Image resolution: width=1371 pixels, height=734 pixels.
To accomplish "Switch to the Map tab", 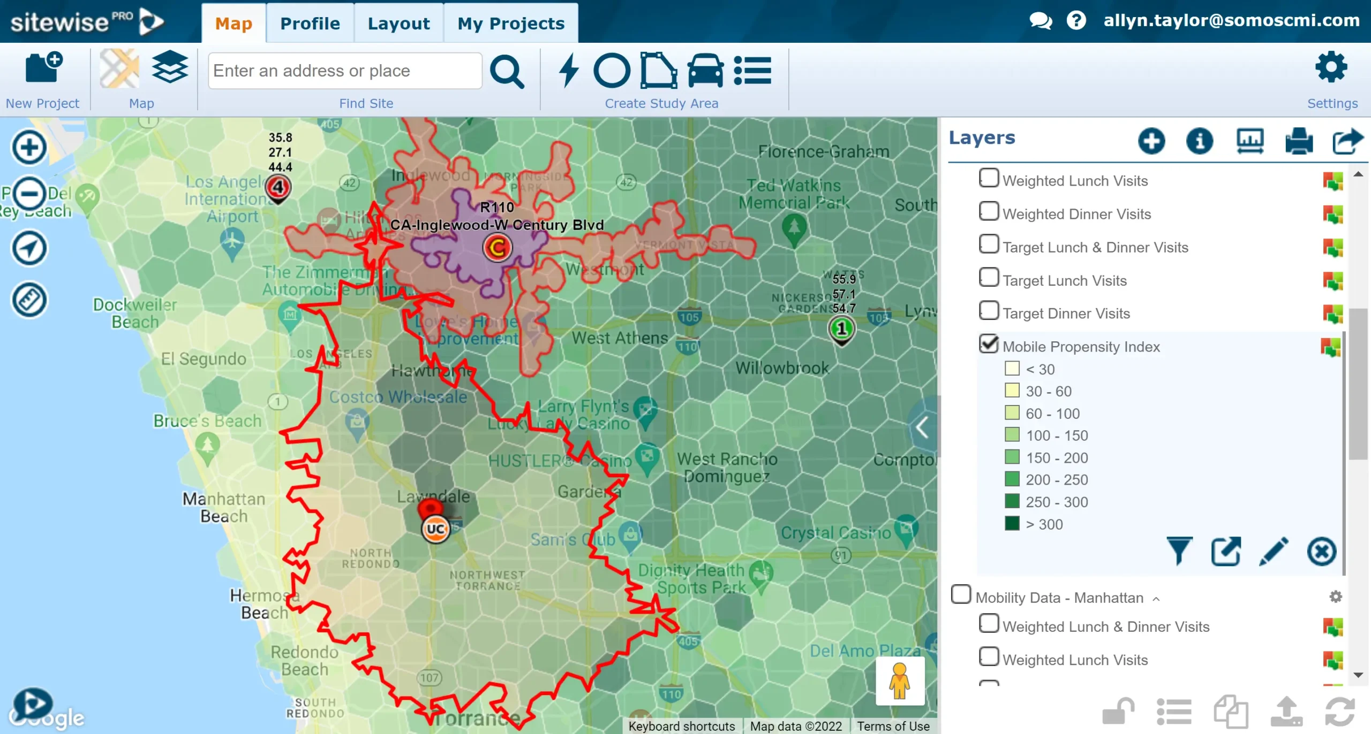I will click(233, 24).
